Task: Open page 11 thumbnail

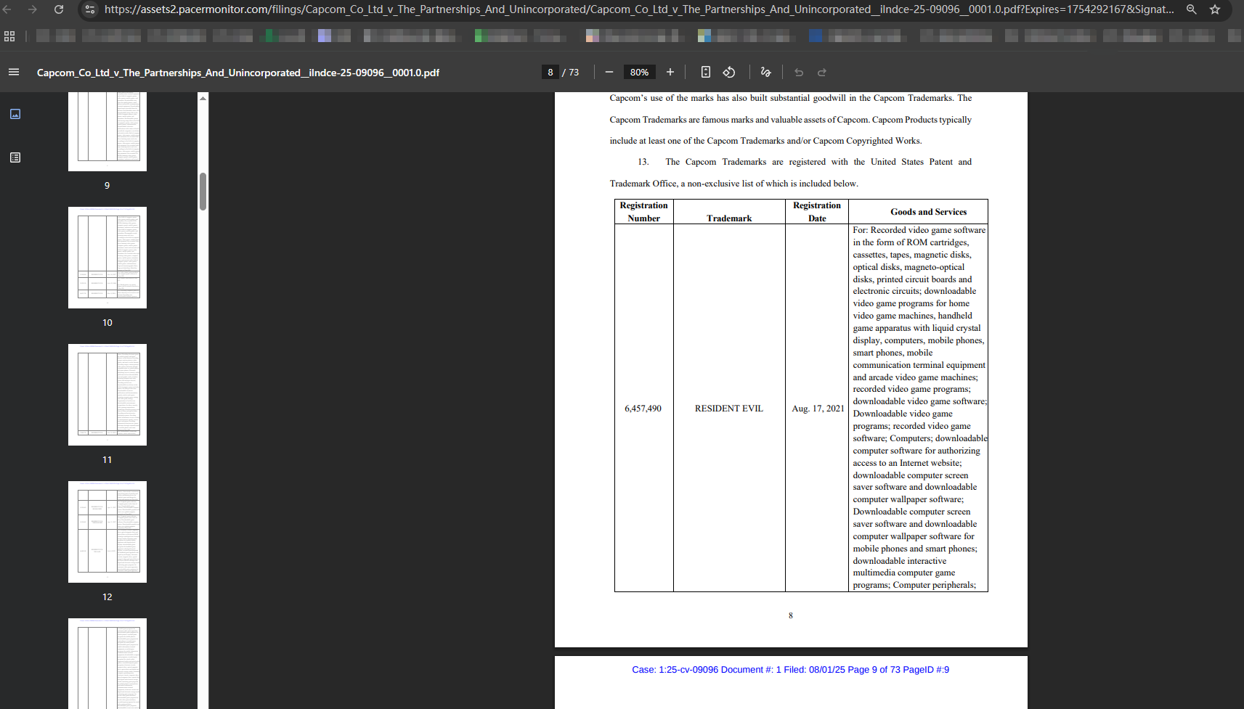Action: click(x=107, y=395)
